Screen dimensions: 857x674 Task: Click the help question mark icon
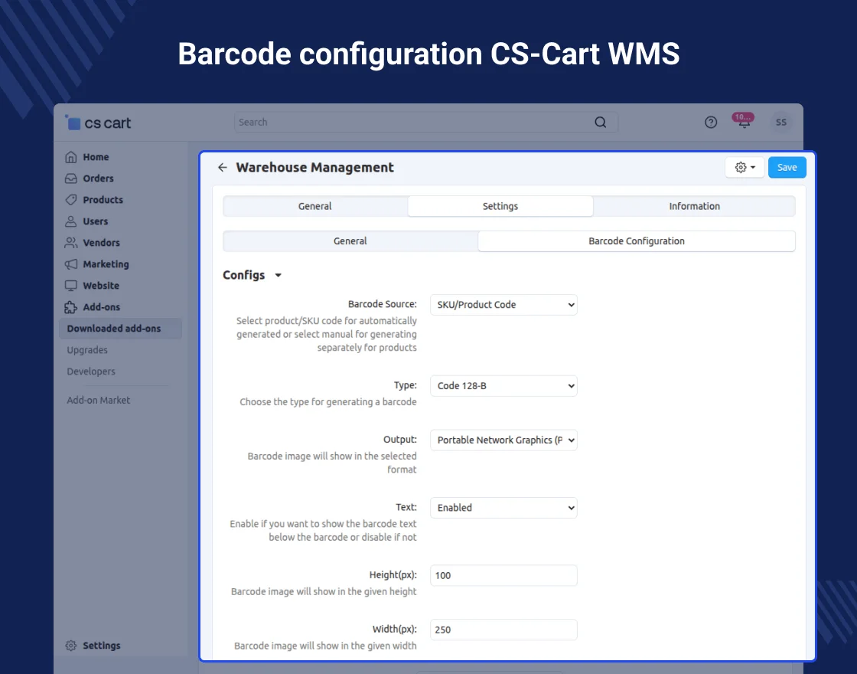711,123
